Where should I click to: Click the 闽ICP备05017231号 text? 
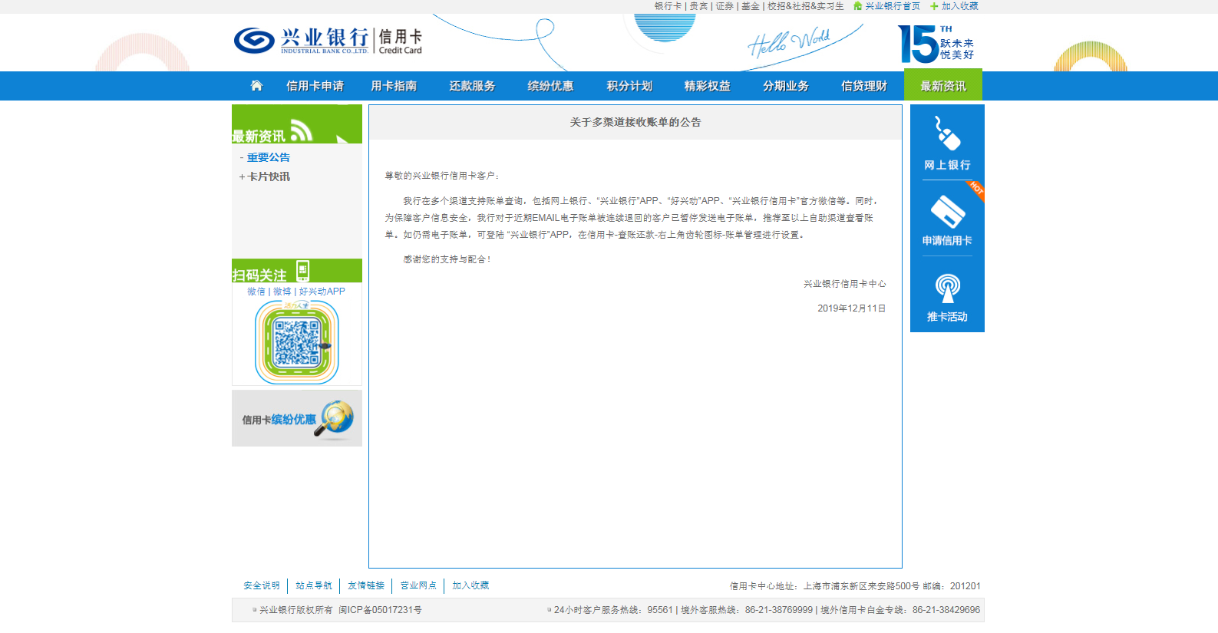pos(380,610)
